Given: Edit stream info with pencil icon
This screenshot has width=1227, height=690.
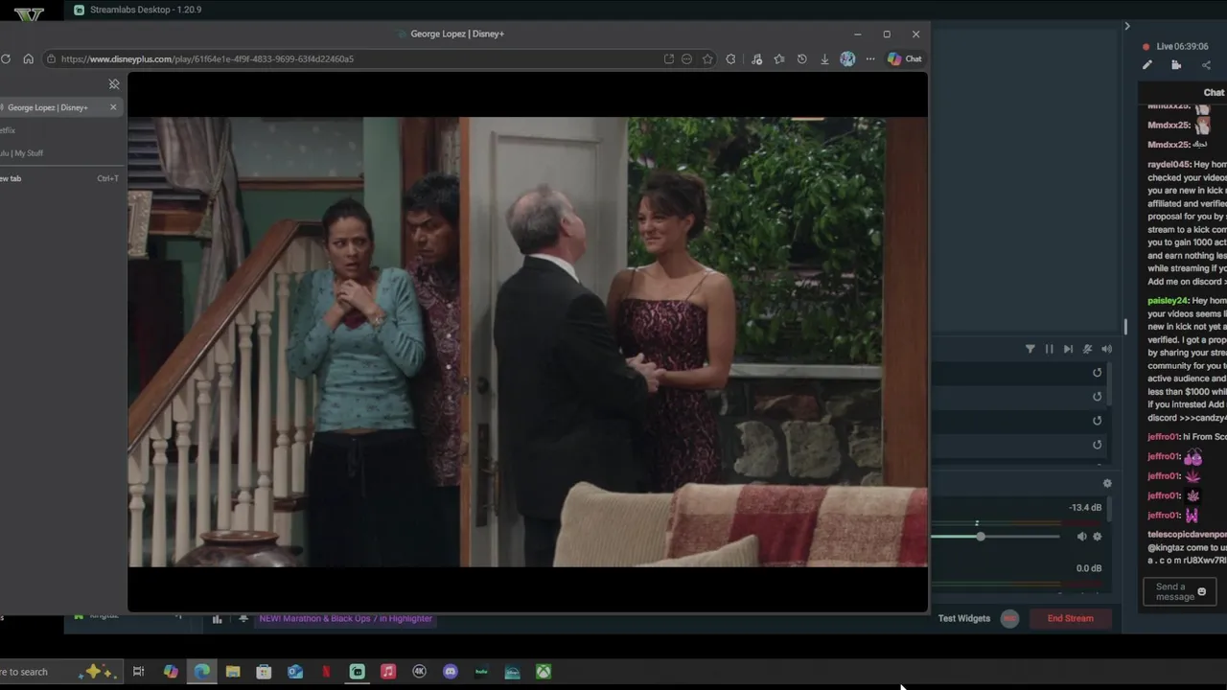Looking at the screenshot, I should [1147, 65].
